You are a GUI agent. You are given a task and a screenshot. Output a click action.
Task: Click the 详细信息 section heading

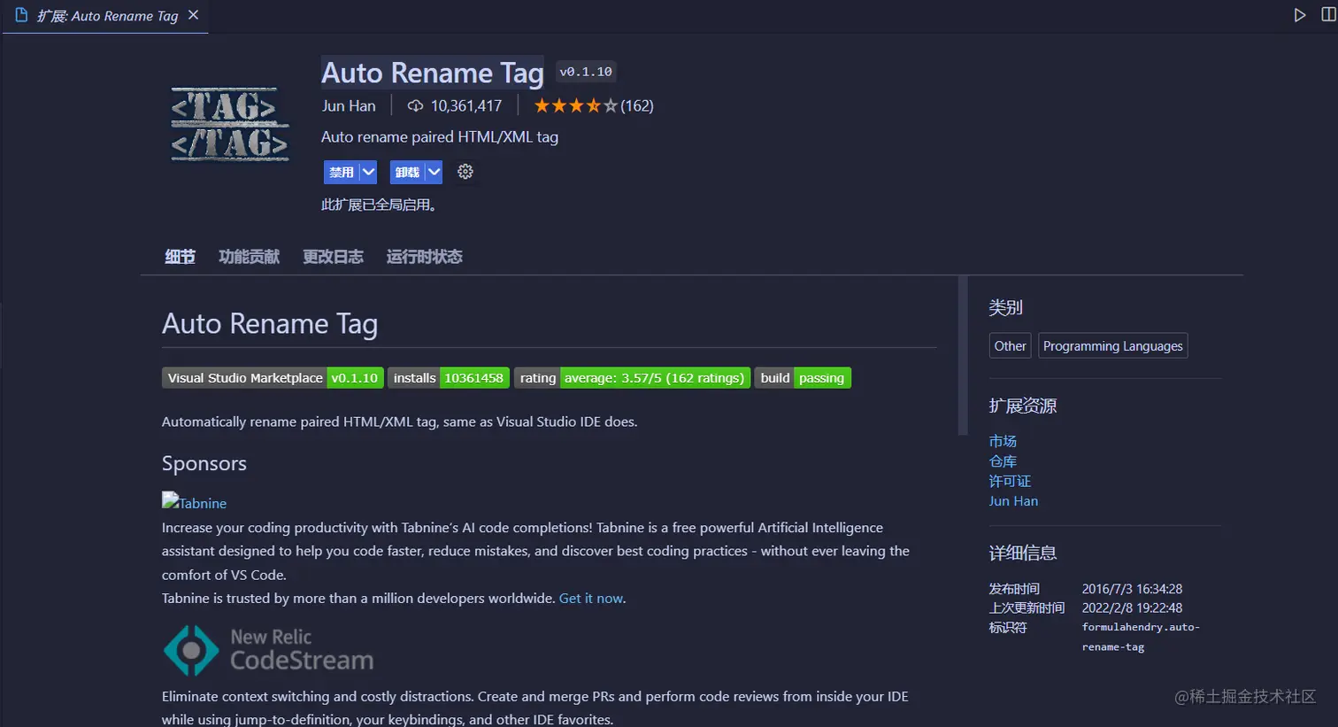click(1022, 553)
